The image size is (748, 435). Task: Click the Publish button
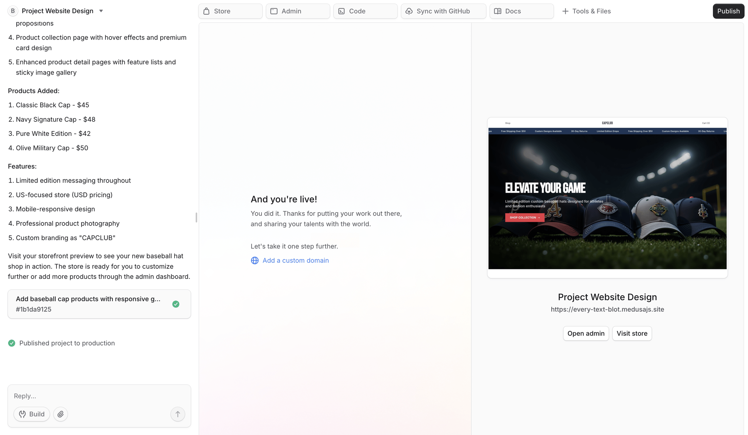pyautogui.click(x=728, y=11)
